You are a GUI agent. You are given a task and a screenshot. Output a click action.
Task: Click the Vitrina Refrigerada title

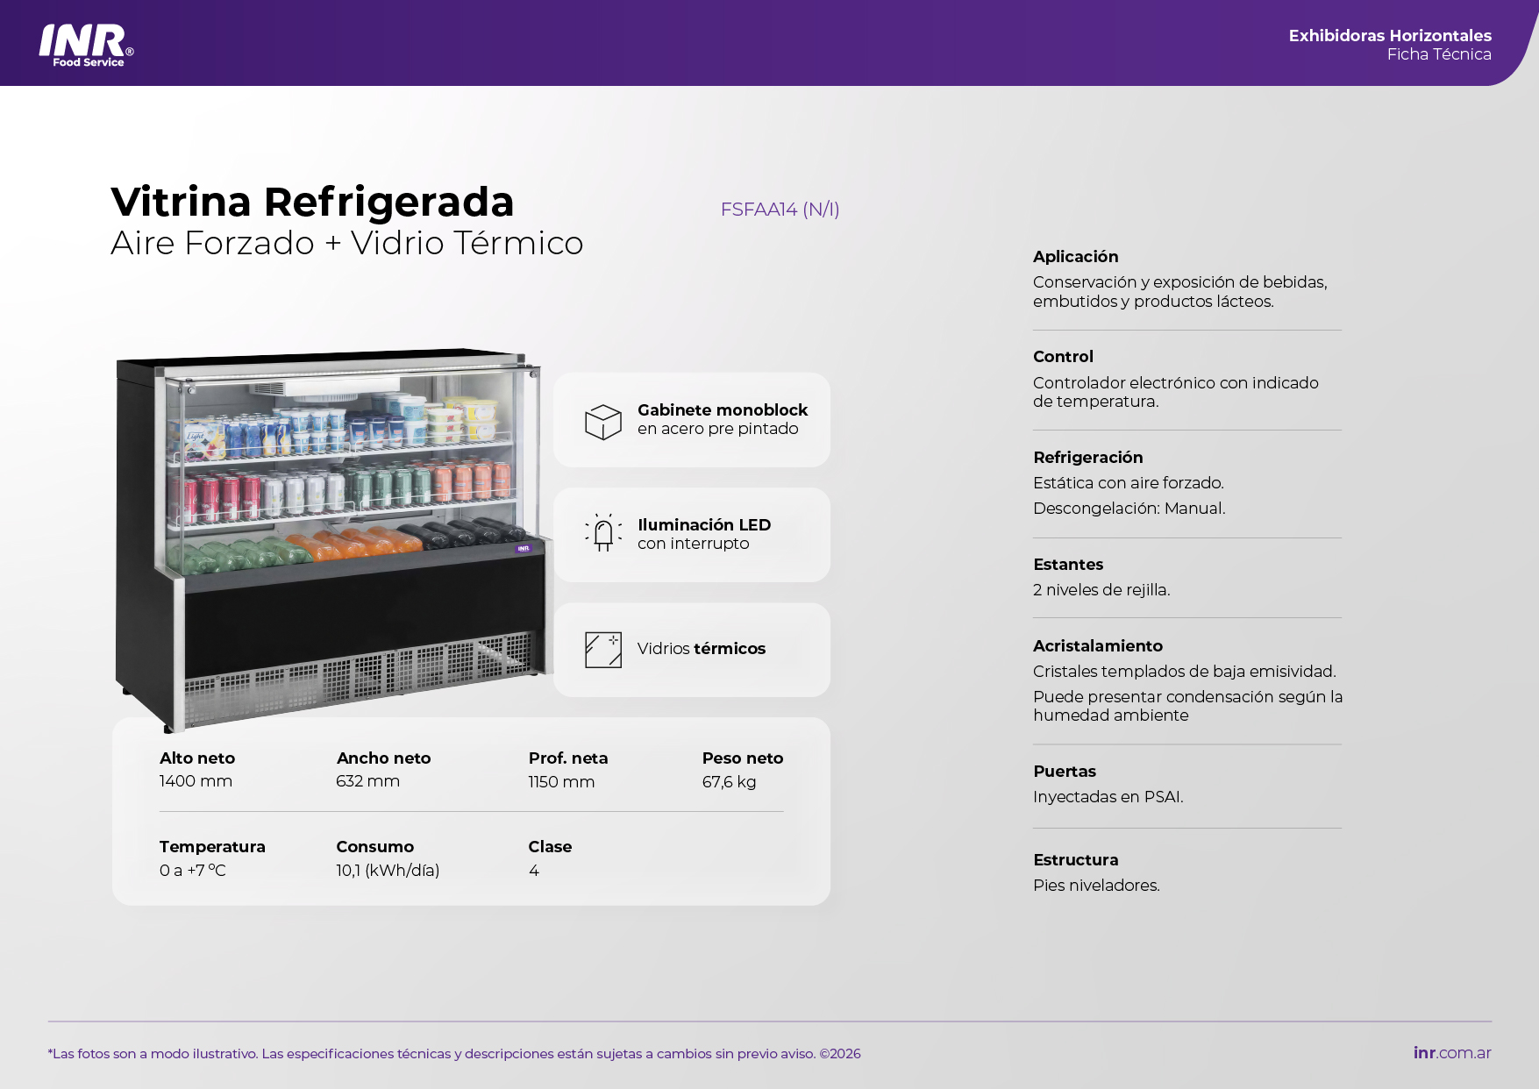click(312, 202)
